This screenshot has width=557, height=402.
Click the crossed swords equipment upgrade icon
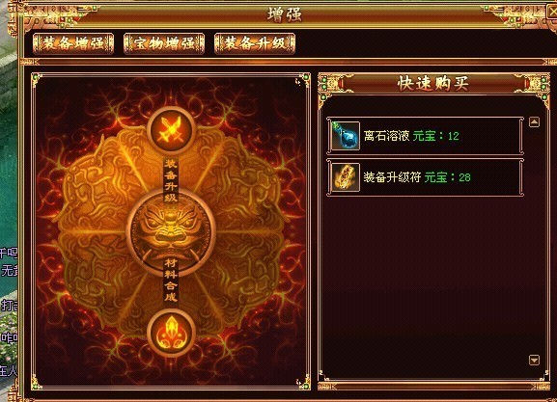[171, 129]
